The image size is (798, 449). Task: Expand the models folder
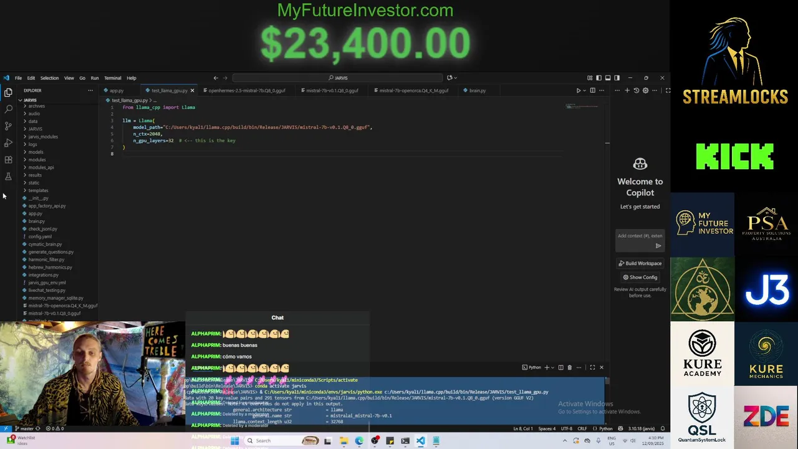36,152
